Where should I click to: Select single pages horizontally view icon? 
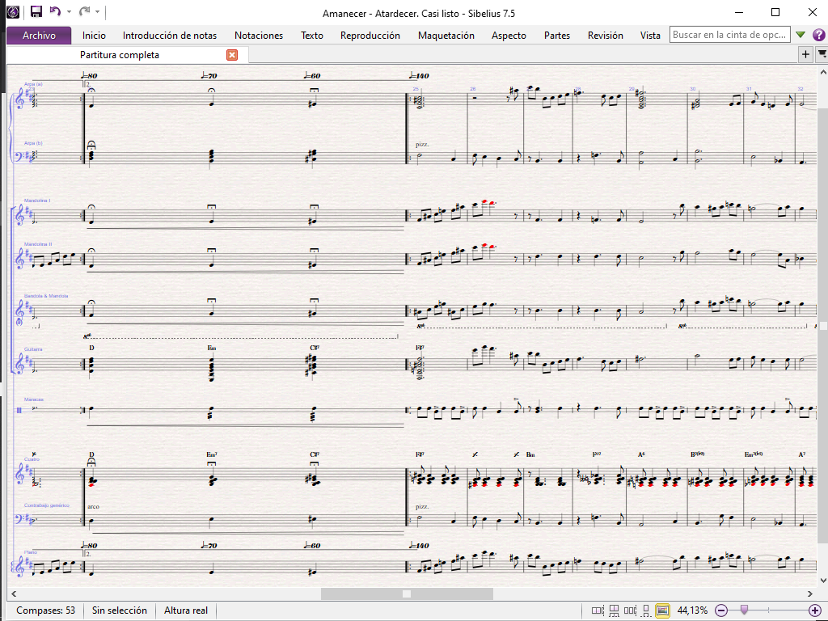coord(630,610)
